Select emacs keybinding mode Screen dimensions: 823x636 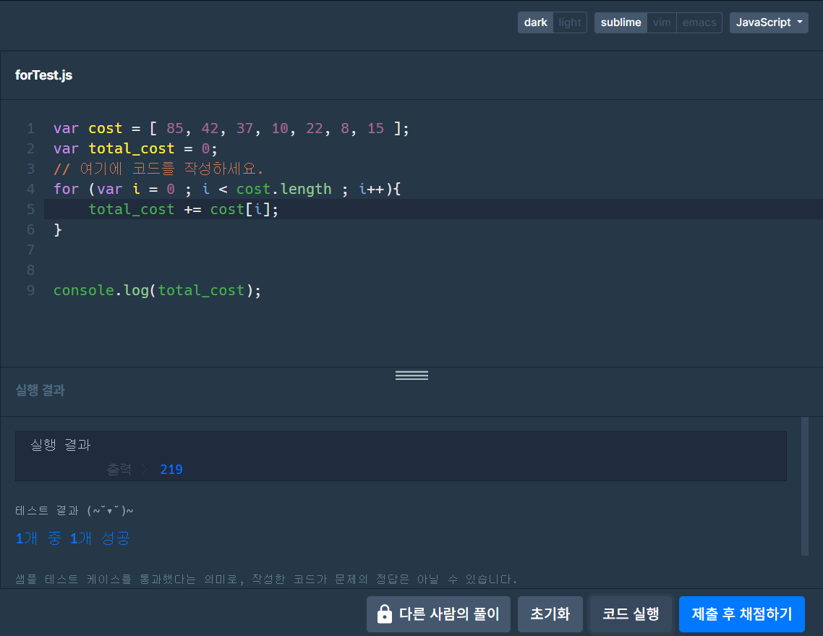[x=699, y=22]
